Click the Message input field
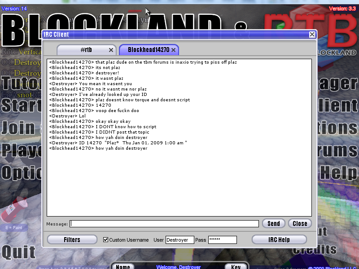Image resolution: width=359 pixels, height=269 pixels. 164,223
